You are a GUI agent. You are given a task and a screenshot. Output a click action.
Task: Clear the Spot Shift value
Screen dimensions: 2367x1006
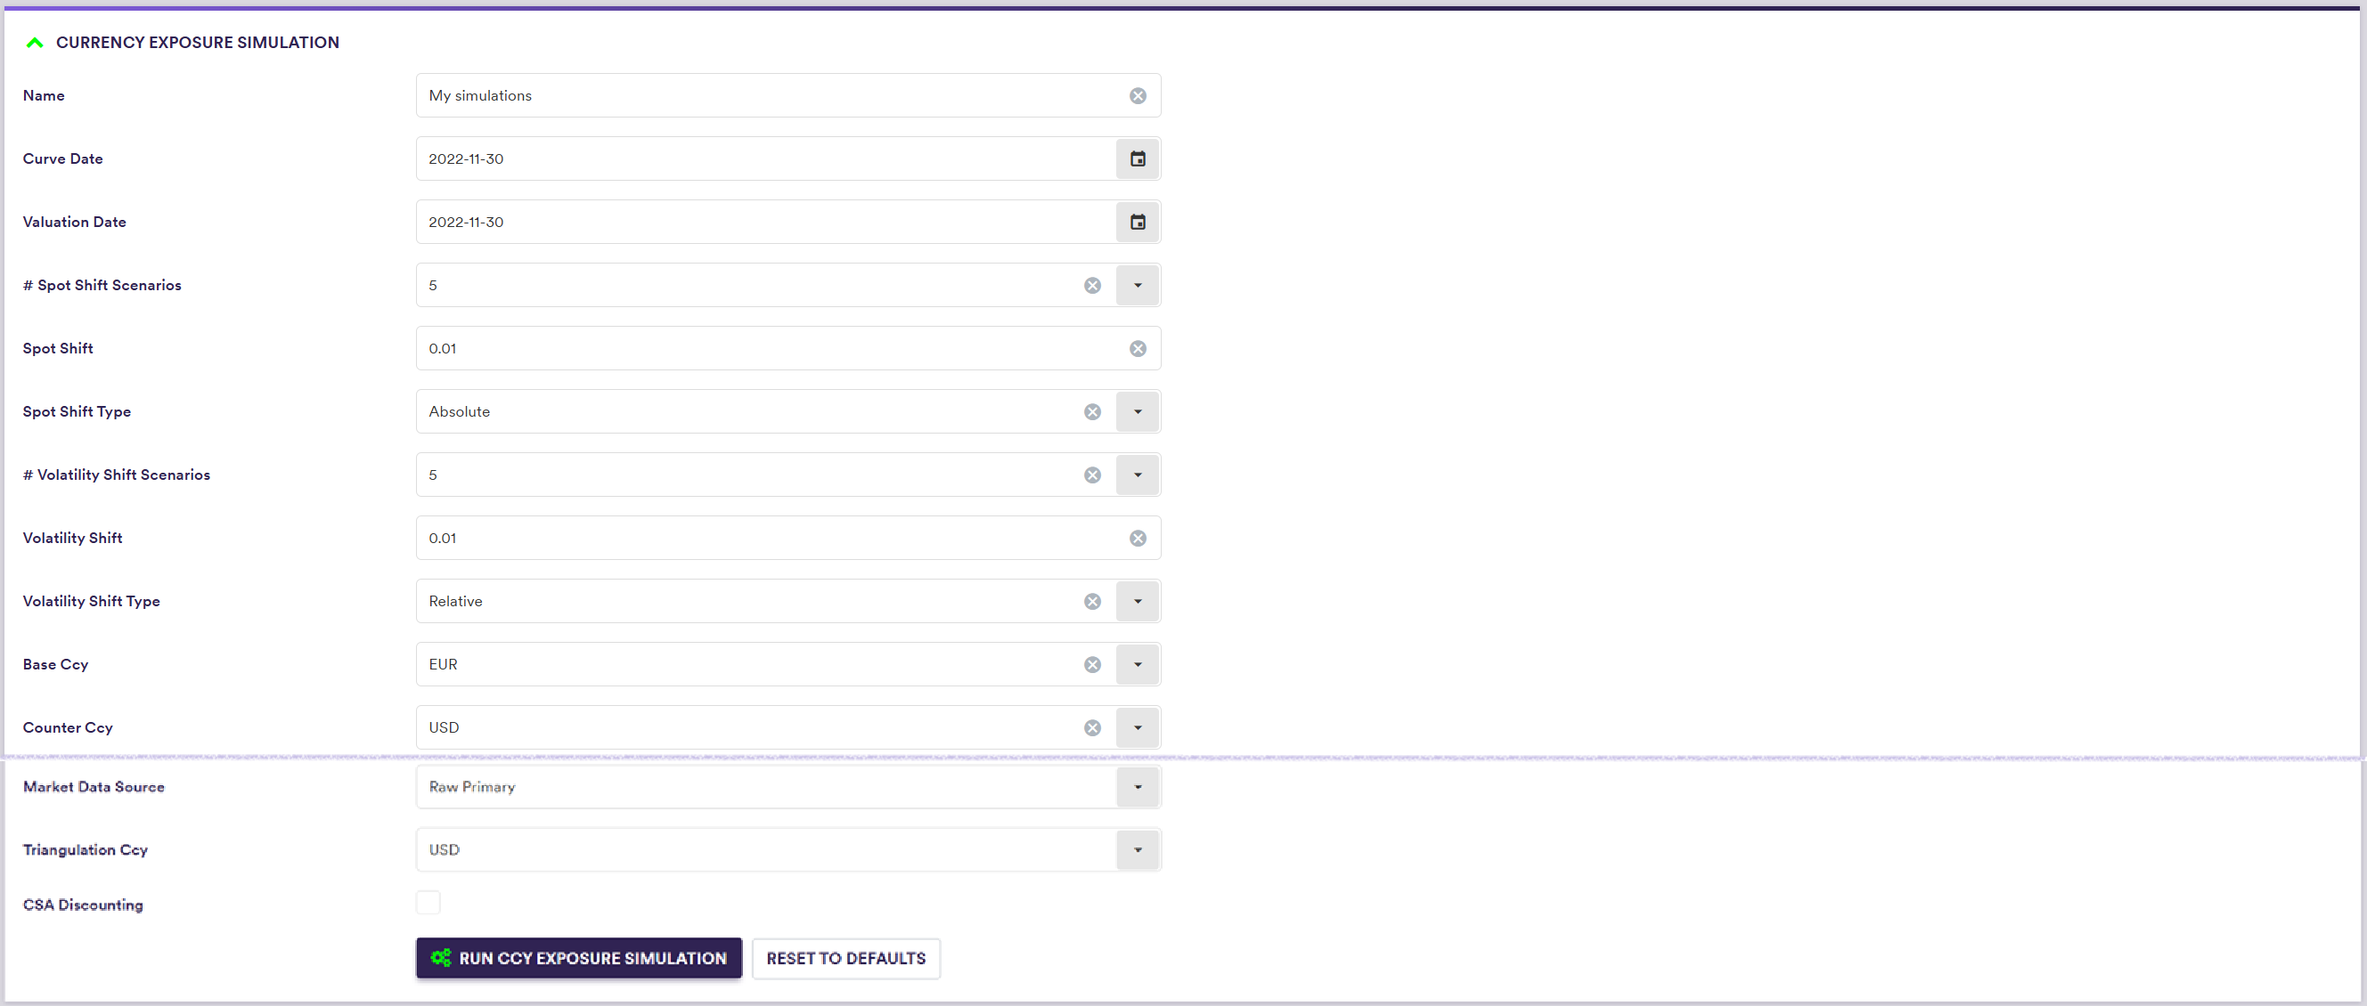(1138, 349)
